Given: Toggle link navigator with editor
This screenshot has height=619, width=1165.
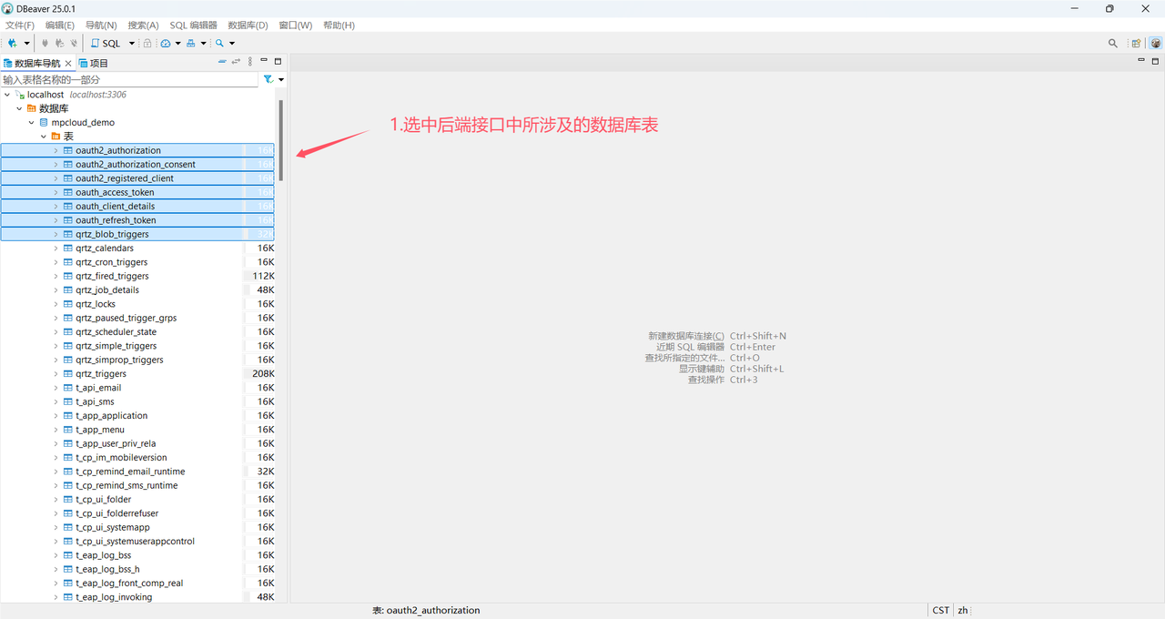Looking at the screenshot, I should pyautogui.click(x=234, y=61).
